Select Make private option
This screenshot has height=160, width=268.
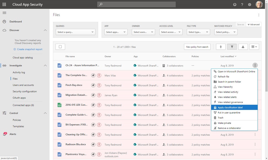coord(234,123)
